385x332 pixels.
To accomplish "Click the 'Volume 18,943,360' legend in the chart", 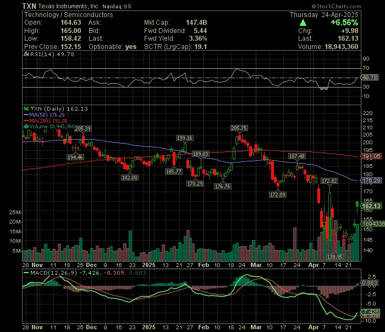I will click(x=52, y=127).
